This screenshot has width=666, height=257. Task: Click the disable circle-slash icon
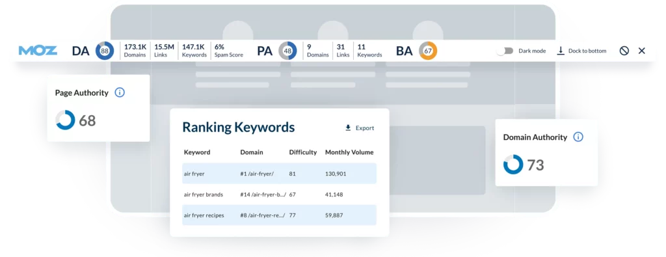coord(624,51)
